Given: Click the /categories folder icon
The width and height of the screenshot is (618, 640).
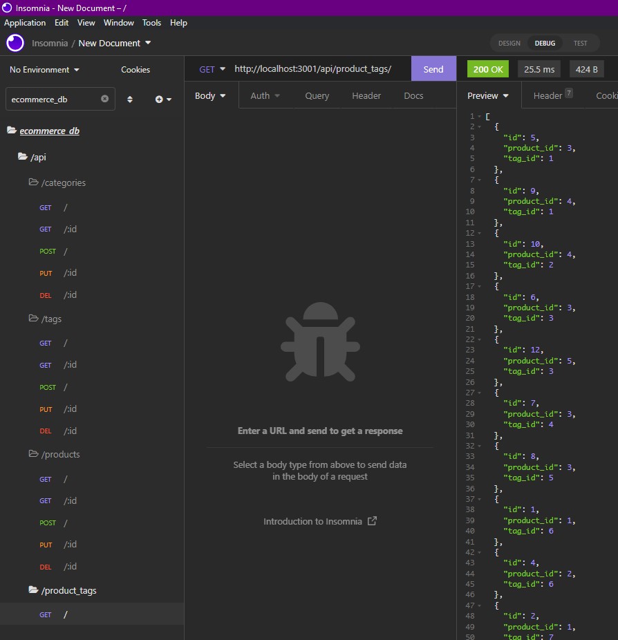Looking at the screenshot, I should pos(33,182).
